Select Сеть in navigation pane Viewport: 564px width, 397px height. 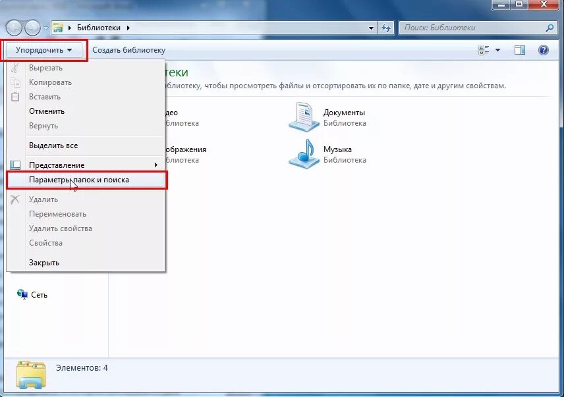click(x=40, y=294)
